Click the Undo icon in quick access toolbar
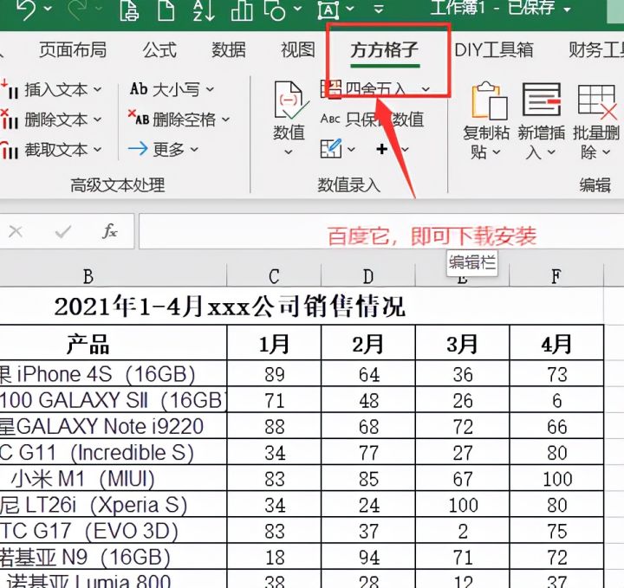 (27, 9)
